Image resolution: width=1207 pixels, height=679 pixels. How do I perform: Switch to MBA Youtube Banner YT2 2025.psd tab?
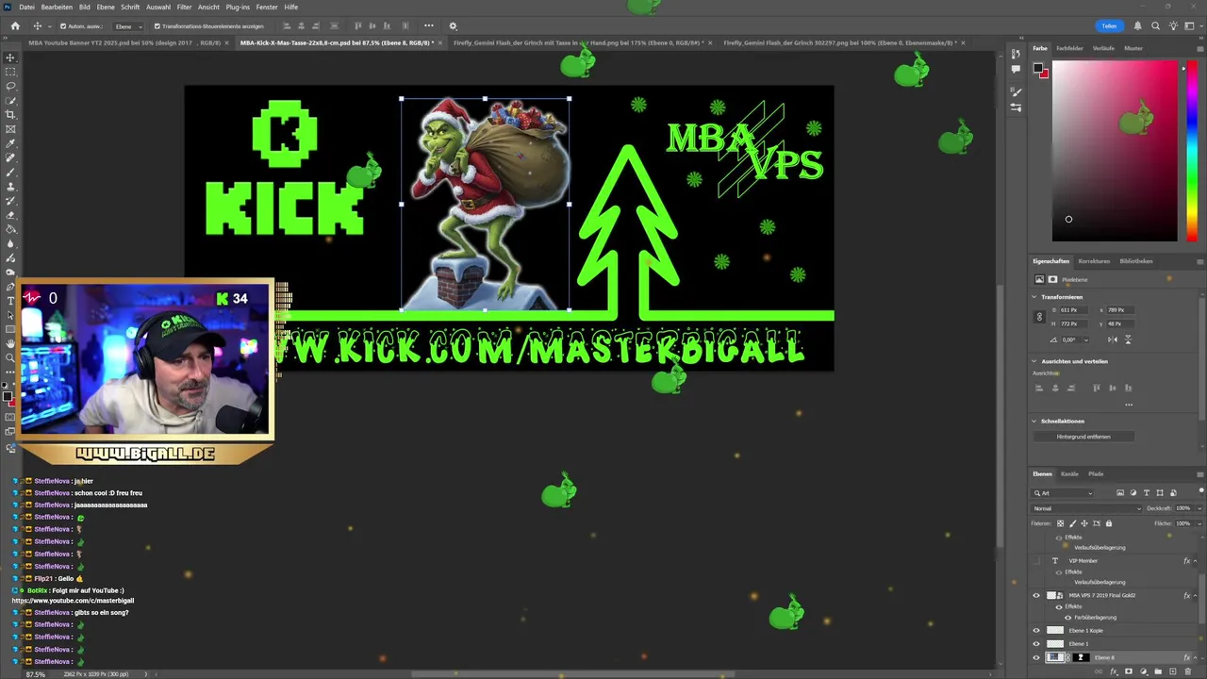[x=124, y=42]
